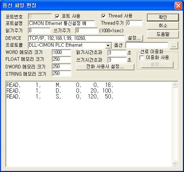Open help with the 도움말 button
Screen dimensions: 184x172
pyautogui.click(x=163, y=34)
